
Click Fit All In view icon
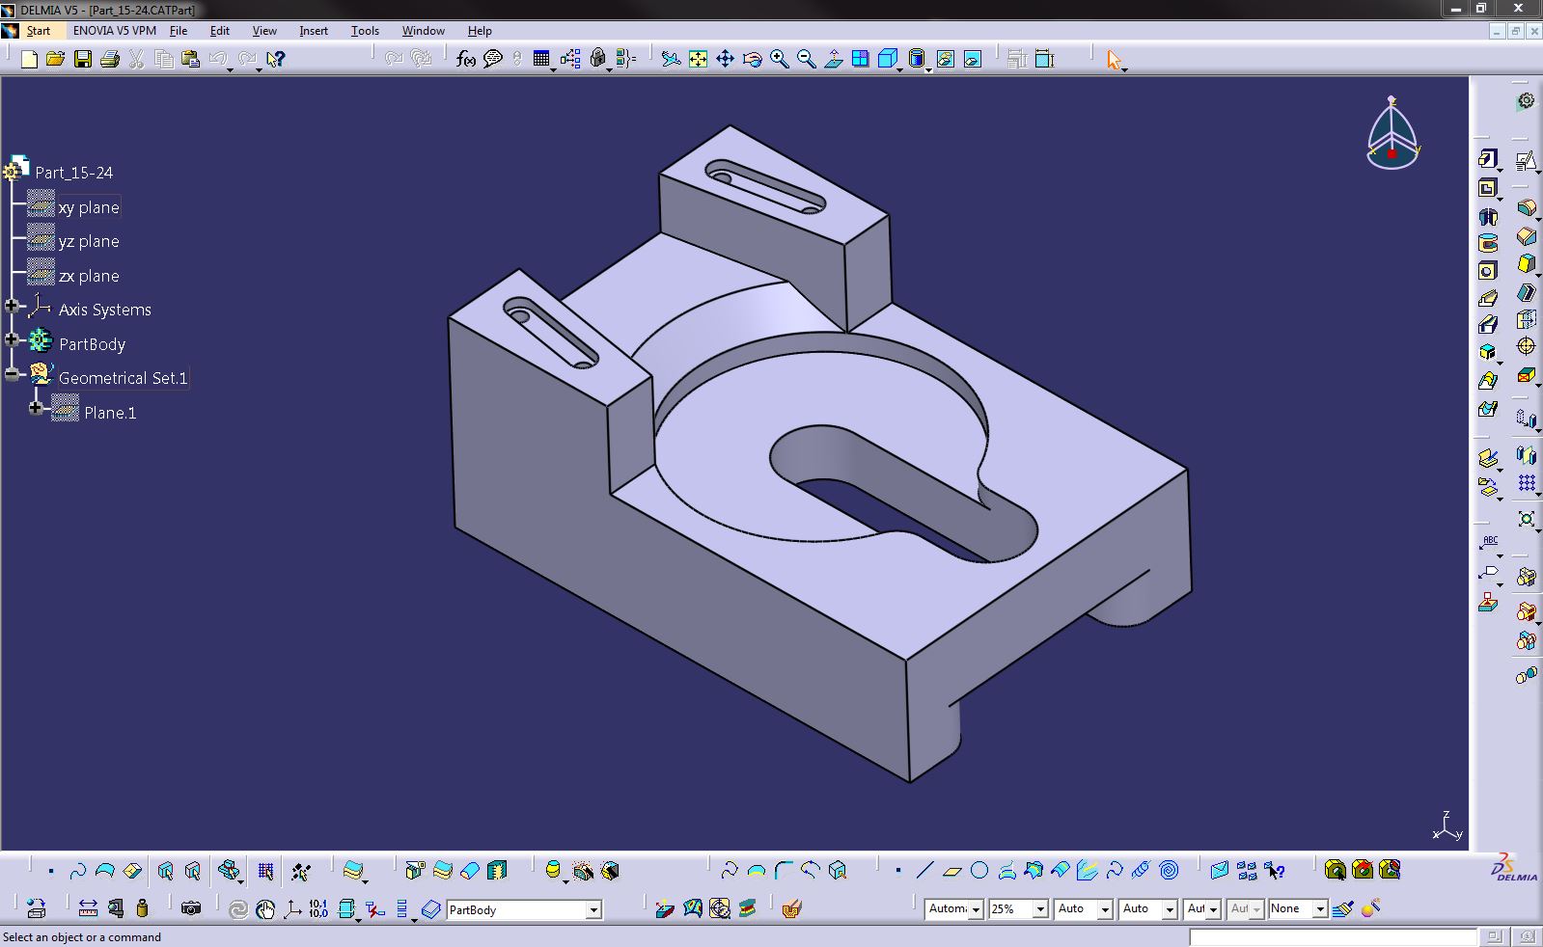click(698, 60)
